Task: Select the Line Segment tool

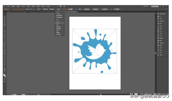Action: pyautogui.click(x=5, y=29)
